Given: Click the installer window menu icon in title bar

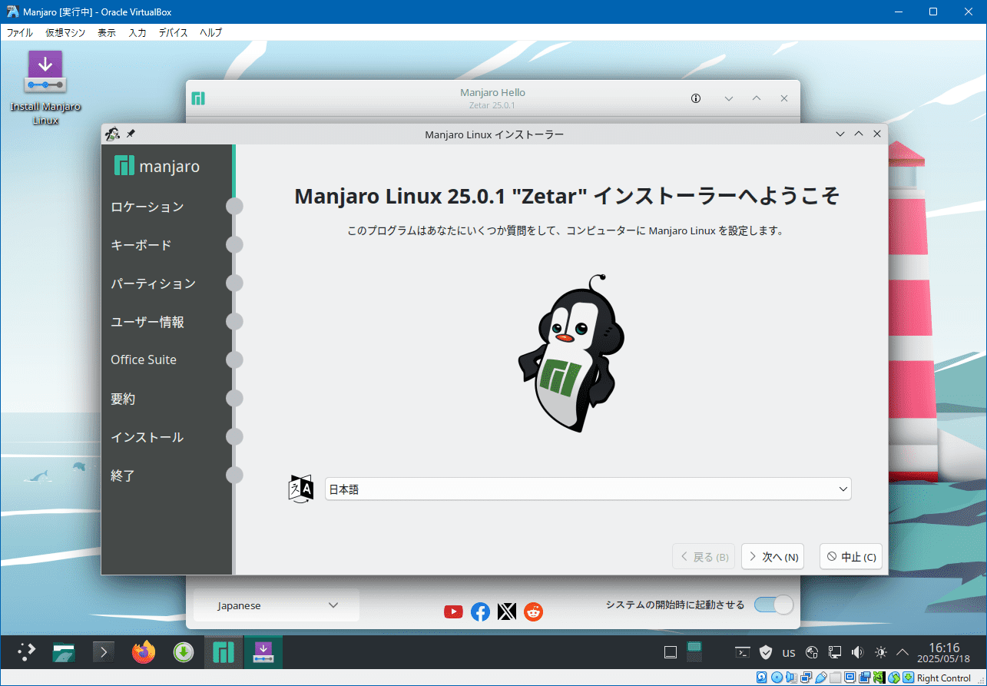Looking at the screenshot, I should coord(112,134).
